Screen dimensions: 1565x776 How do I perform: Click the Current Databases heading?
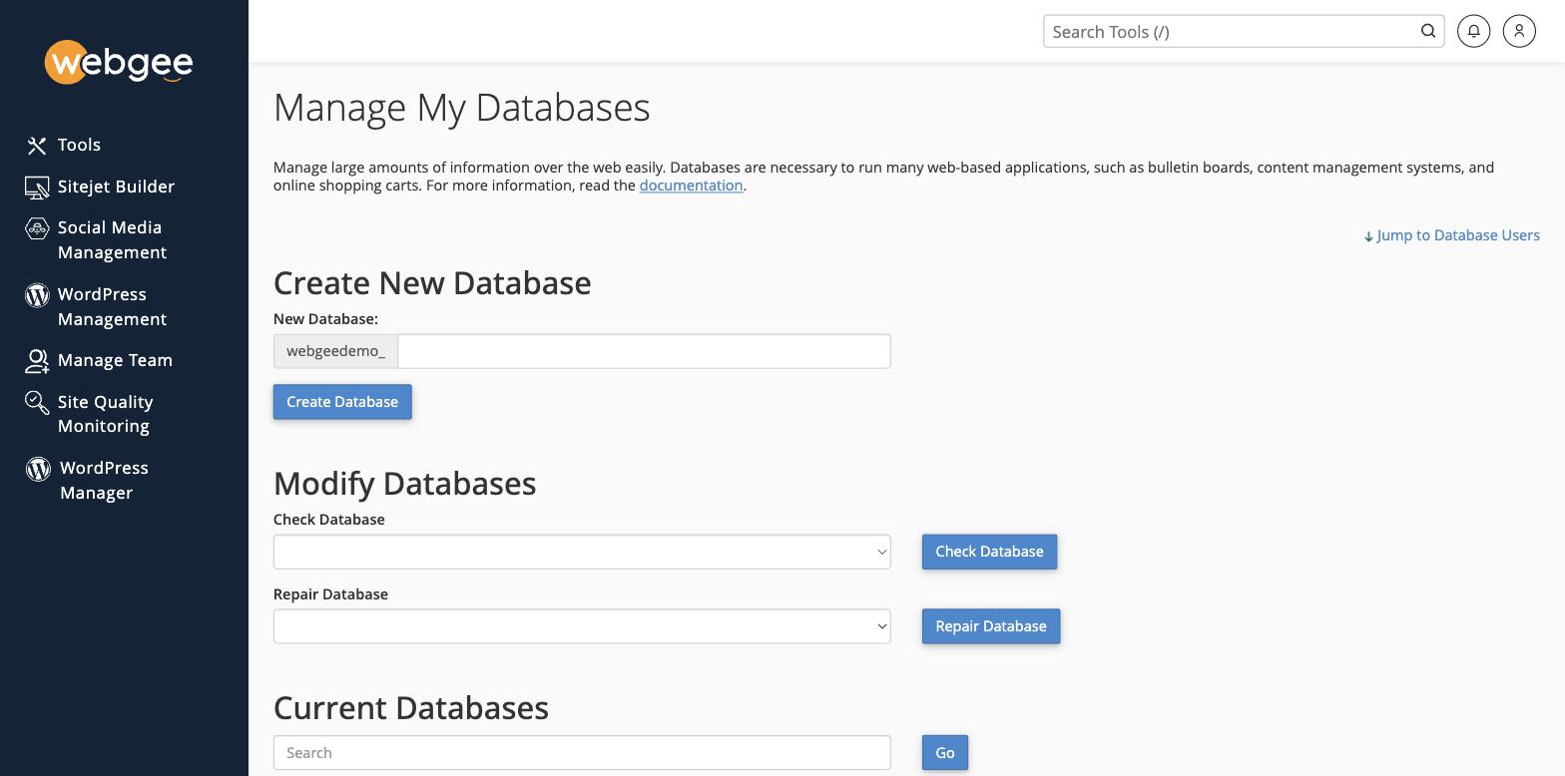tap(411, 708)
